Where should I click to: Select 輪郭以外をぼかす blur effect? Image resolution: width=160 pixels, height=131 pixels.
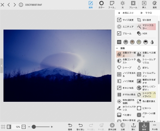146,81
